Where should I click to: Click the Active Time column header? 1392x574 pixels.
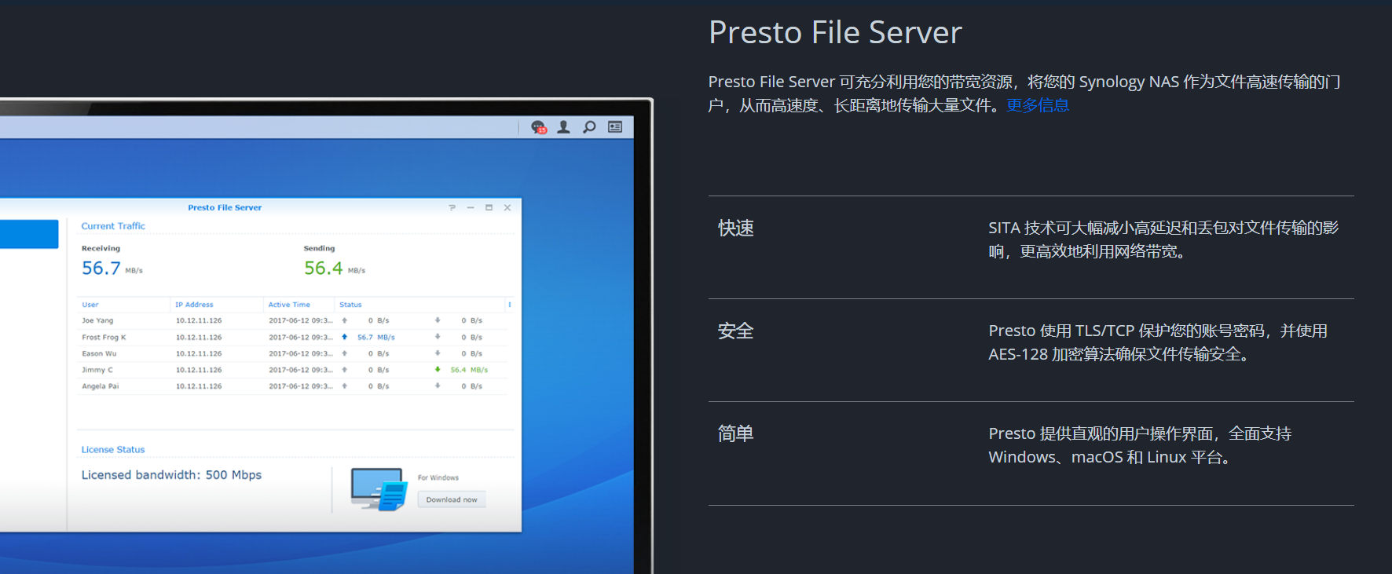pyautogui.click(x=289, y=305)
